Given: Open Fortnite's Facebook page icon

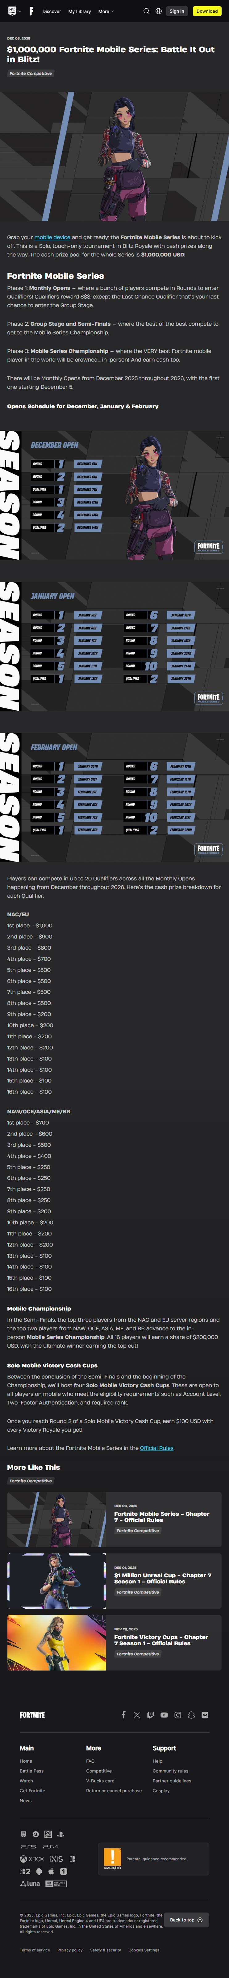Looking at the screenshot, I should [x=123, y=1715].
